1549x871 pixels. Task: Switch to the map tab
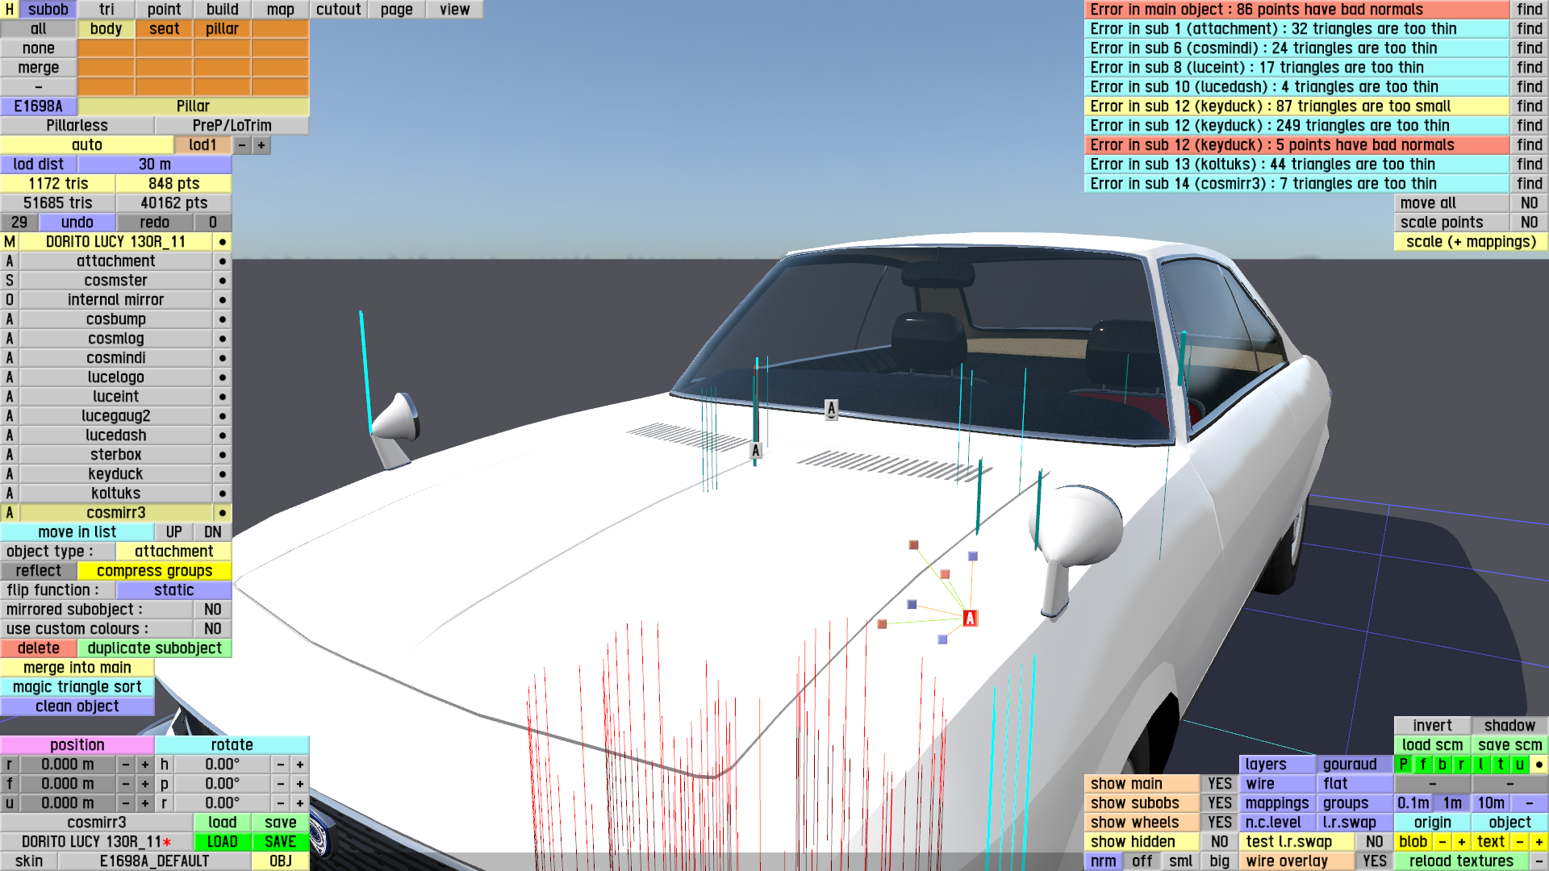(x=280, y=10)
